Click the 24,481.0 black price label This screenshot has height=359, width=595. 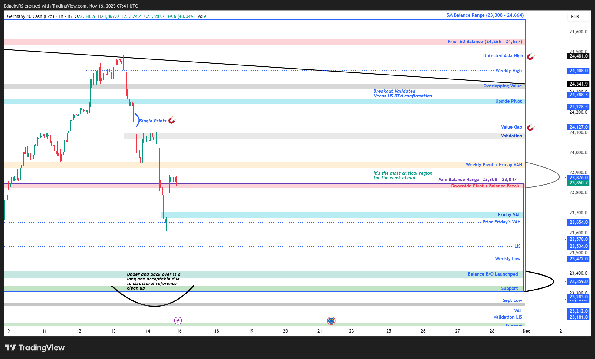pyautogui.click(x=578, y=56)
